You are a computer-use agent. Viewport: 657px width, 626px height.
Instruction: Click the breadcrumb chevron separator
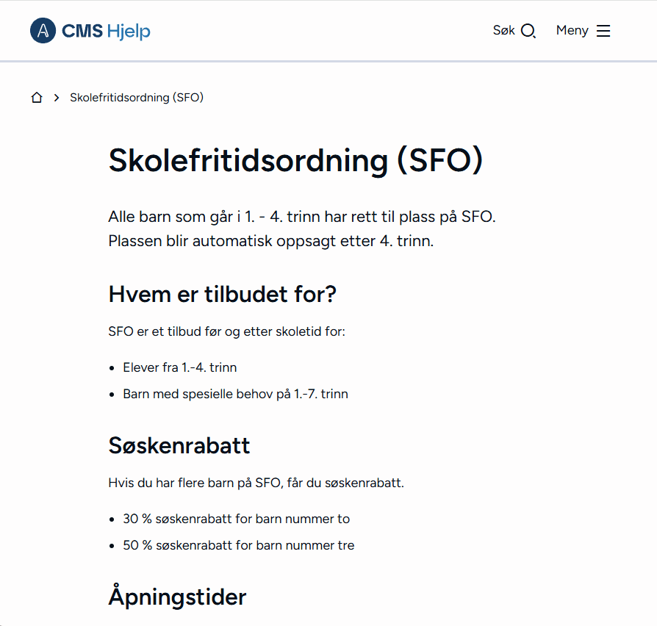[57, 98]
